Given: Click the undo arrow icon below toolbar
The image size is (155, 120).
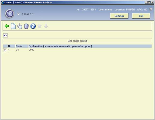Looking at the screenshot, I should click(x=5, y=35).
